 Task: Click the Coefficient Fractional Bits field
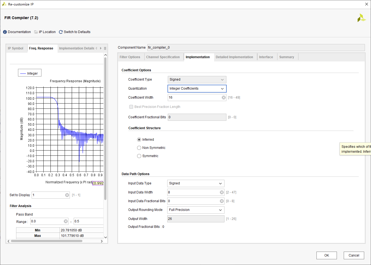pyautogui.click(x=197, y=117)
